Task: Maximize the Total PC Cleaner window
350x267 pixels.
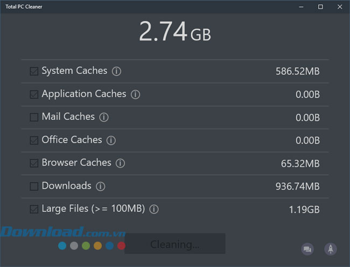Action: pyautogui.click(x=320, y=6)
